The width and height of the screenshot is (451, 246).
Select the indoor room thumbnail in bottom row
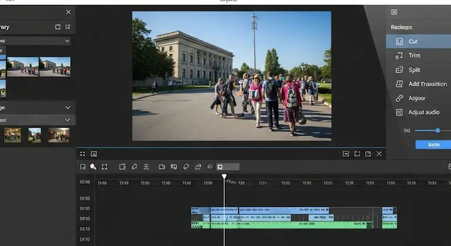[59, 135]
